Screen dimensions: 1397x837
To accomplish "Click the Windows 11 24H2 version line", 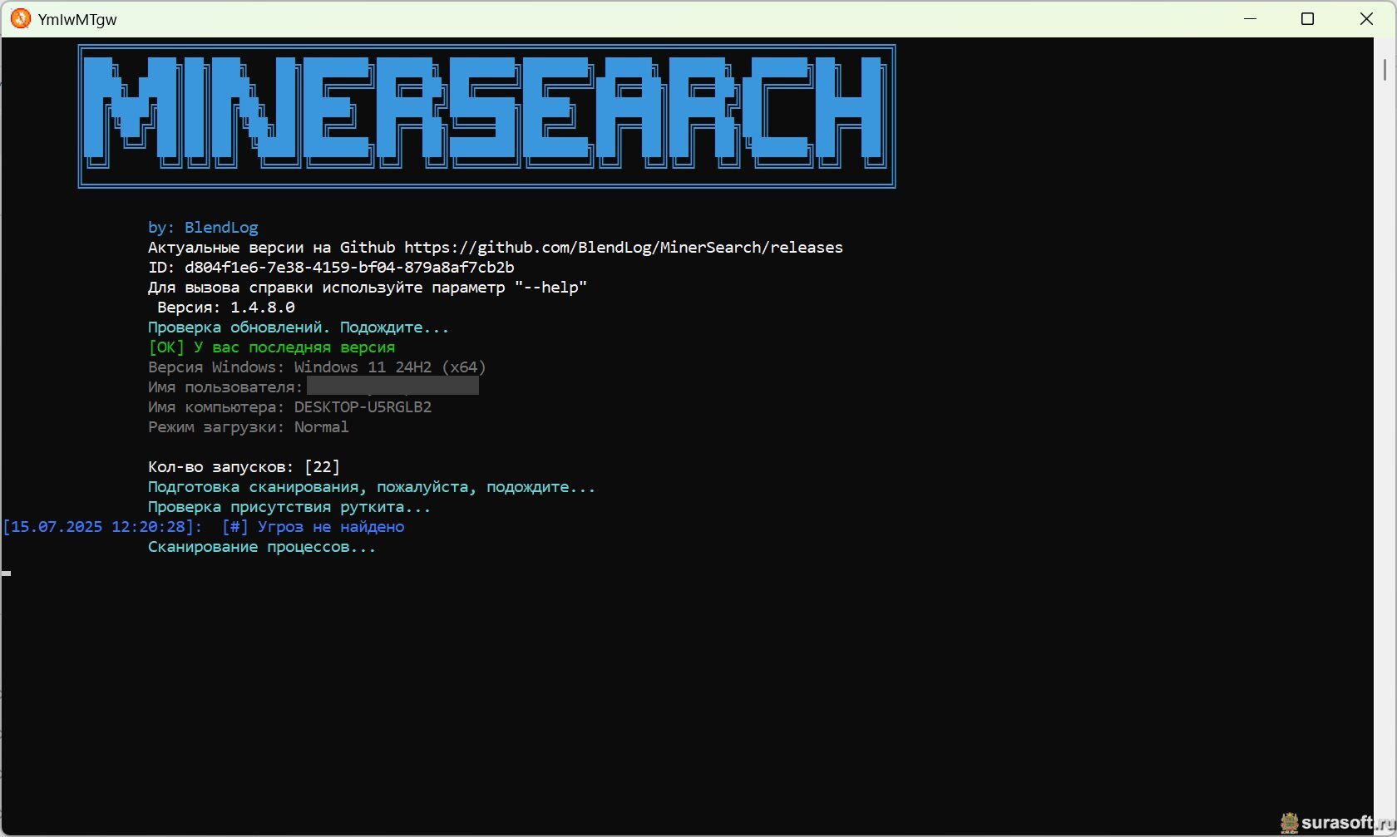I will coord(317,367).
